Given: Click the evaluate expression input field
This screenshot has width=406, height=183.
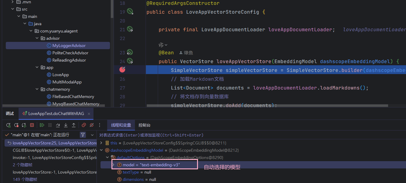Looking at the screenshot, I should pos(244,135).
